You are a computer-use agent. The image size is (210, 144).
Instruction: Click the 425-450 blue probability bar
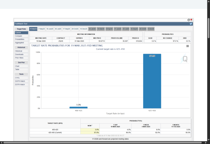click(152, 81)
